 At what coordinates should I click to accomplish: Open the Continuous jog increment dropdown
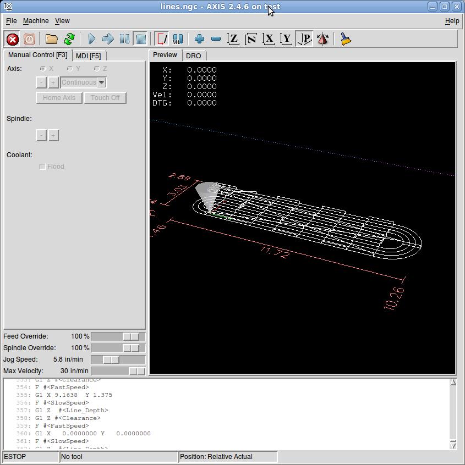click(x=101, y=82)
